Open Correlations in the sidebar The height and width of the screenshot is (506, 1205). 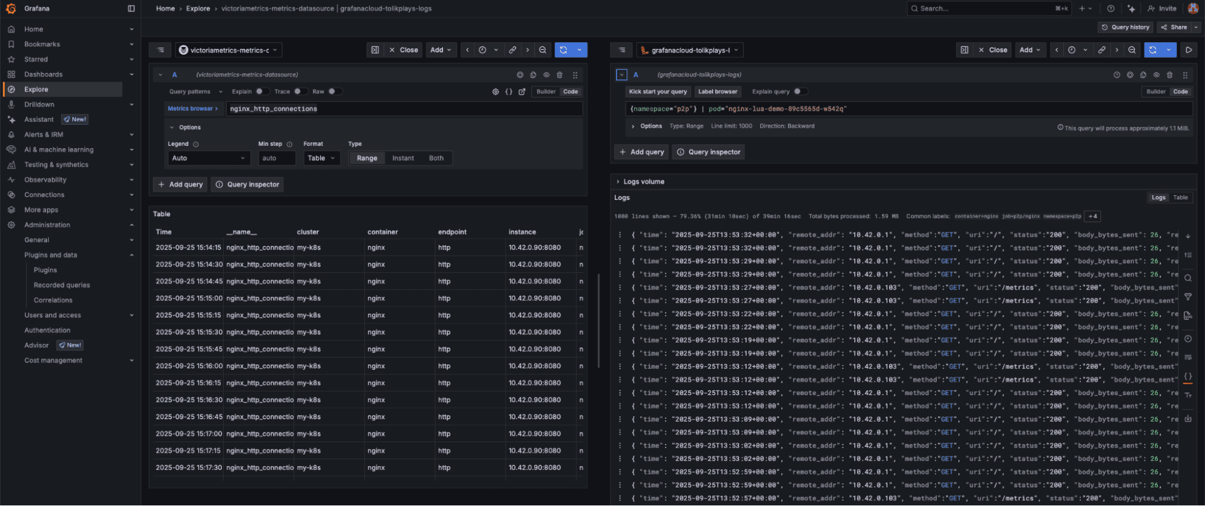click(53, 300)
